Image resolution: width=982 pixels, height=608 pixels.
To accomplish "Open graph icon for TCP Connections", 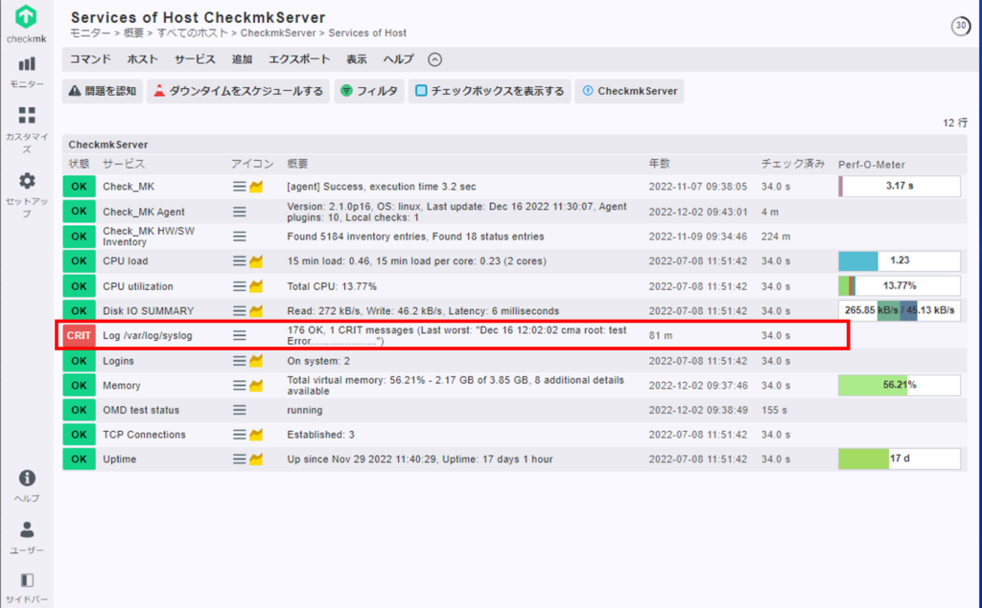I will [256, 435].
